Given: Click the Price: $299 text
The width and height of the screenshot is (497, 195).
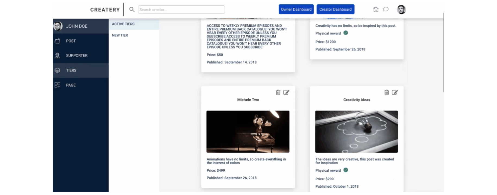Looking at the screenshot, I should click(x=325, y=179).
